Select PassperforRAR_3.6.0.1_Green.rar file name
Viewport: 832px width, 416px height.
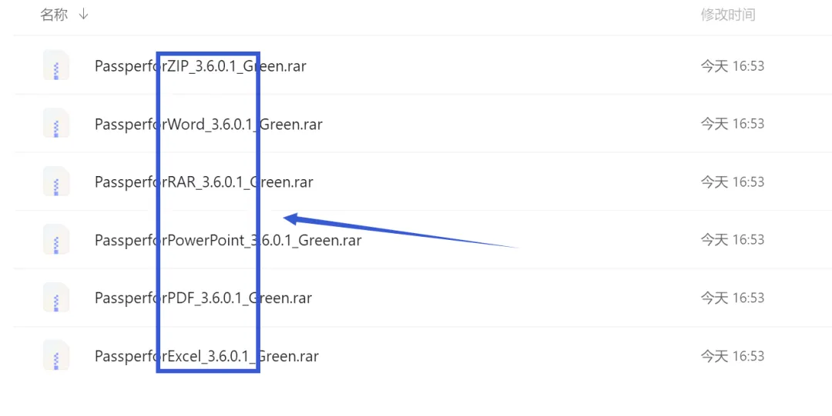[203, 182]
